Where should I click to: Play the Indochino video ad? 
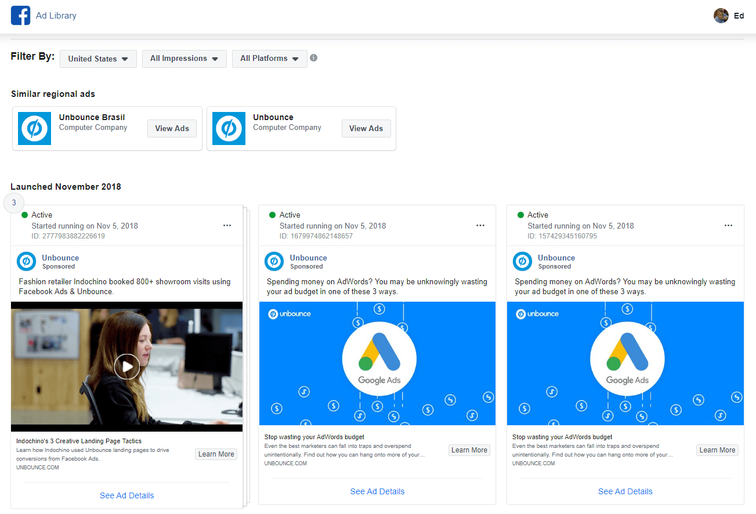coord(126,366)
